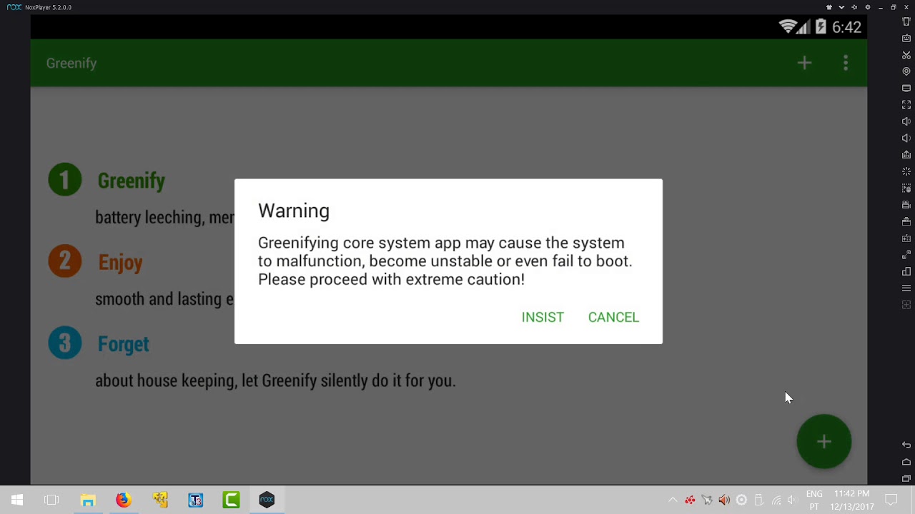The width and height of the screenshot is (915, 514).
Task: Open Greenify three-dot overflow menu
Action: 846,63
